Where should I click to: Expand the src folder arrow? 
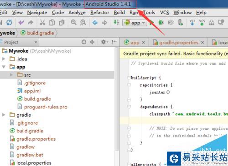coord(11,75)
